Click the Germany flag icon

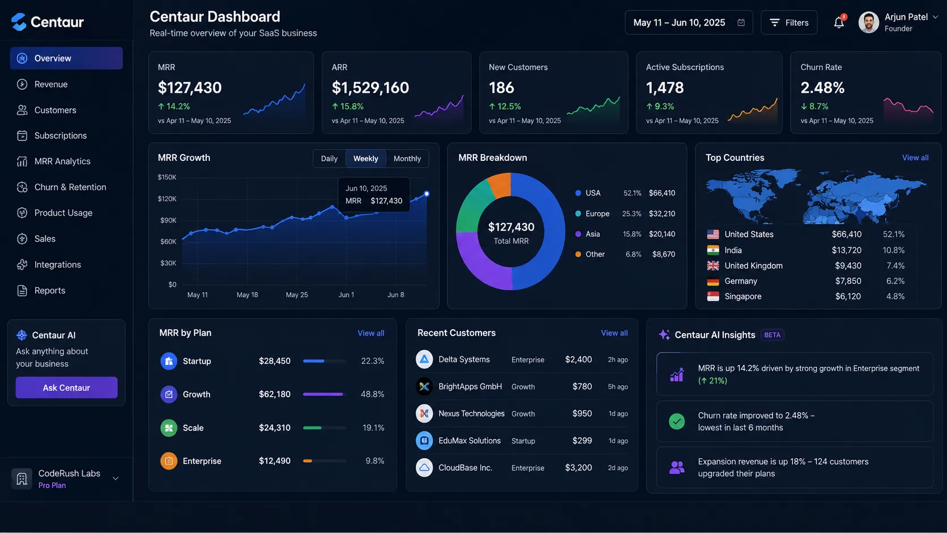(713, 281)
